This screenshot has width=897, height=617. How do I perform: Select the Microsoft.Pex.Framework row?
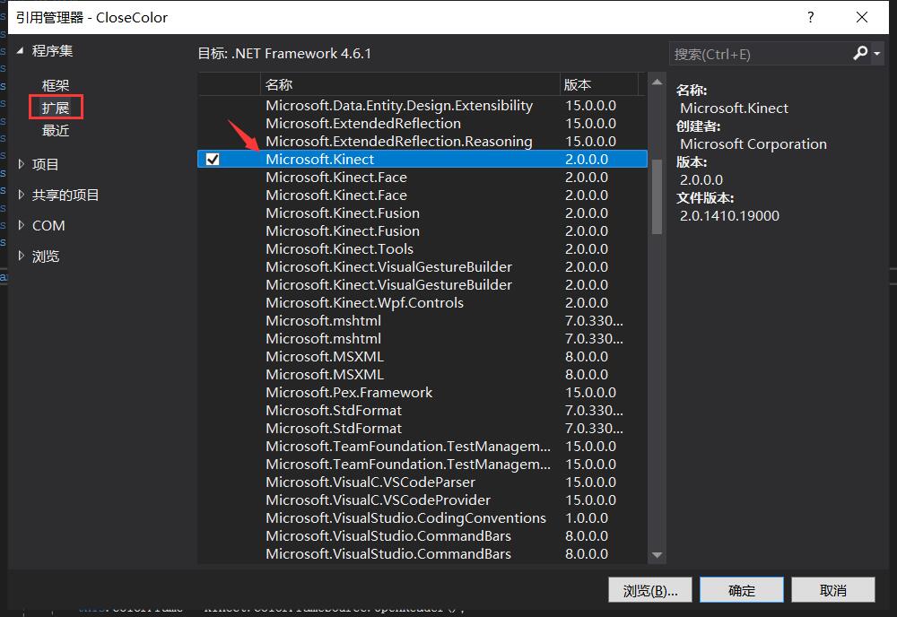(x=422, y=392)
